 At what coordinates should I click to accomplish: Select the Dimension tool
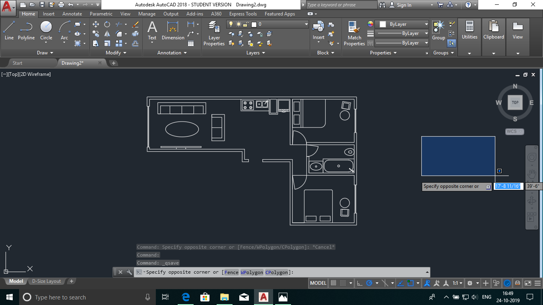(173, 31)
